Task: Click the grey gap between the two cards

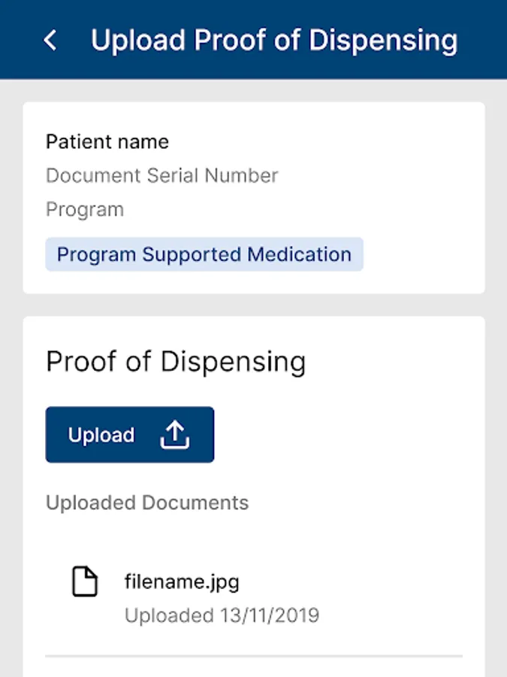Action: pyautogui.click(x=254, y=305)
